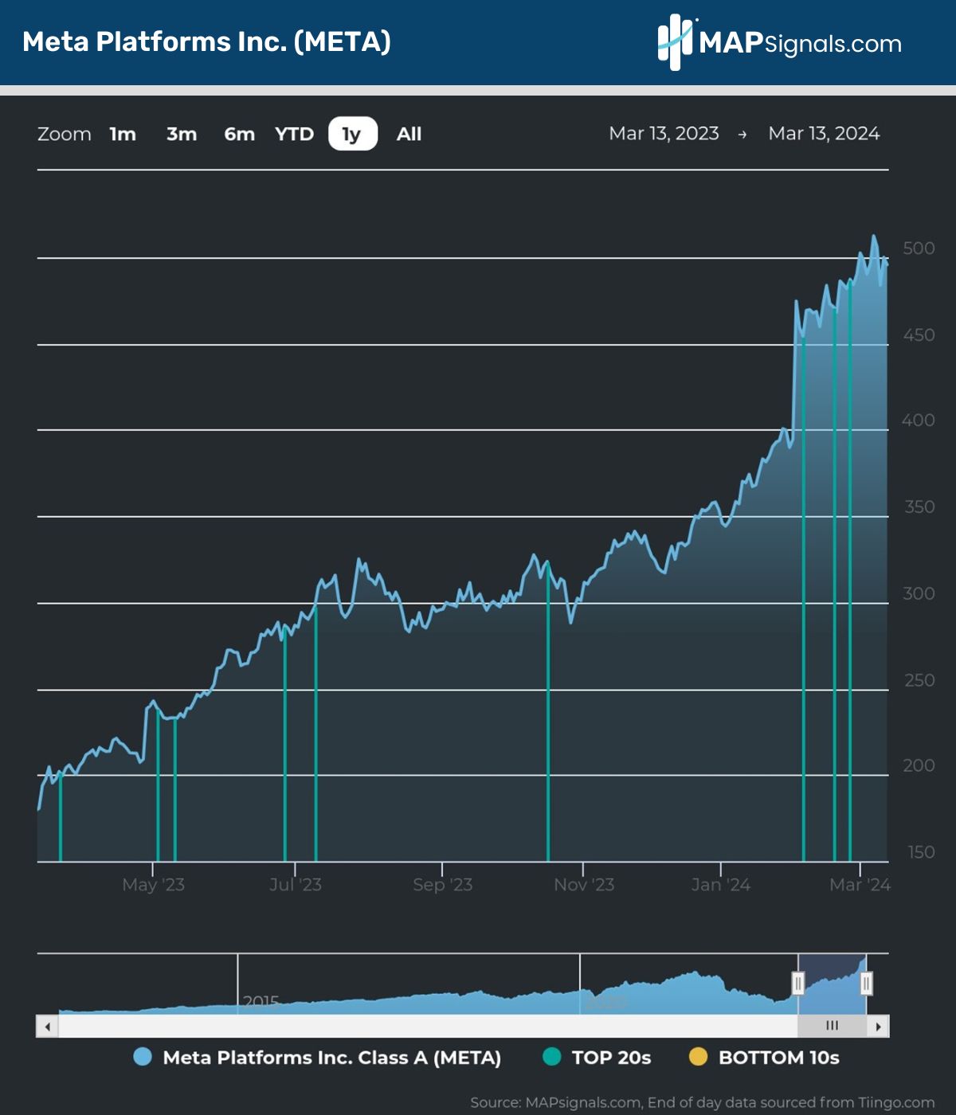Click the Sep '23 axis label
This screenshot has height=1115, width=956.
click(443, 885)
